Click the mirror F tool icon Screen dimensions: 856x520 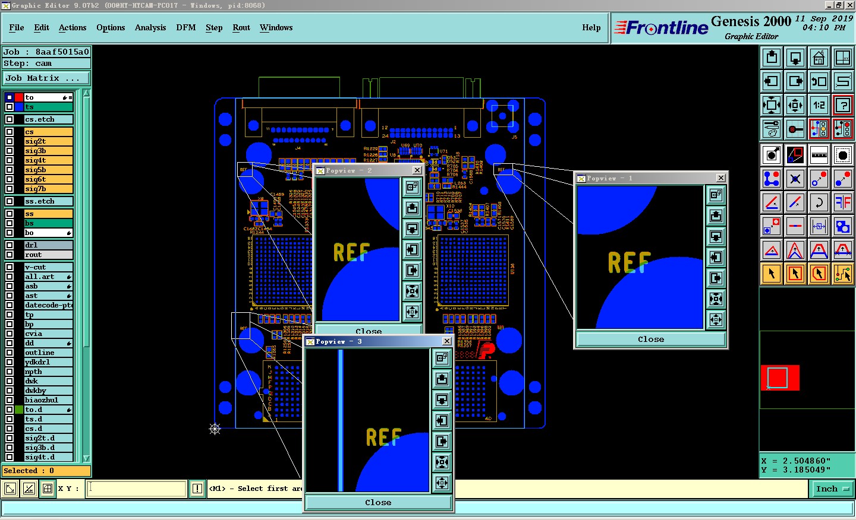(843, 202)
